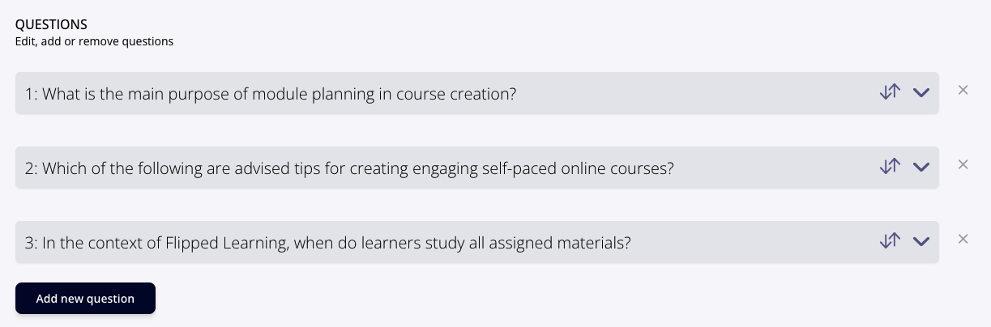This screenshot has height=327, width=991.
Task: Click the reorder arrows on question 2
Action: pos(890,167)
